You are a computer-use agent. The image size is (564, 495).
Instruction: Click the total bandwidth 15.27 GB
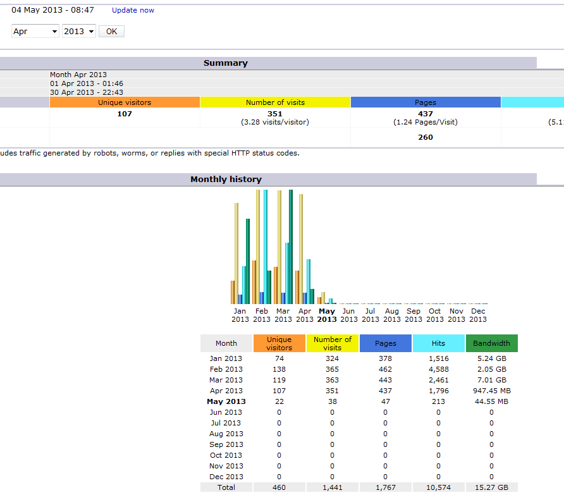click(x=492, y=487)
